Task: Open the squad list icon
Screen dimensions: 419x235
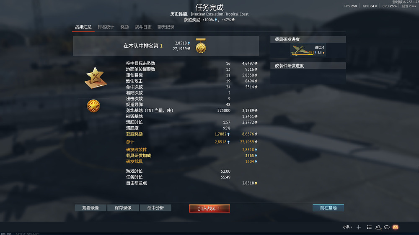Action: [369, 227]
